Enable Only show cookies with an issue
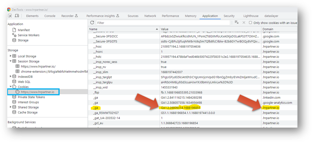 [250, 23]
